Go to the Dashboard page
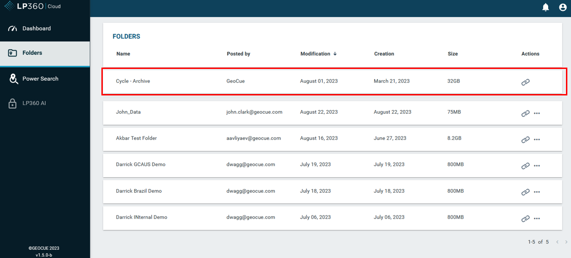Screen dimensions: 571x258 [45, 28]
